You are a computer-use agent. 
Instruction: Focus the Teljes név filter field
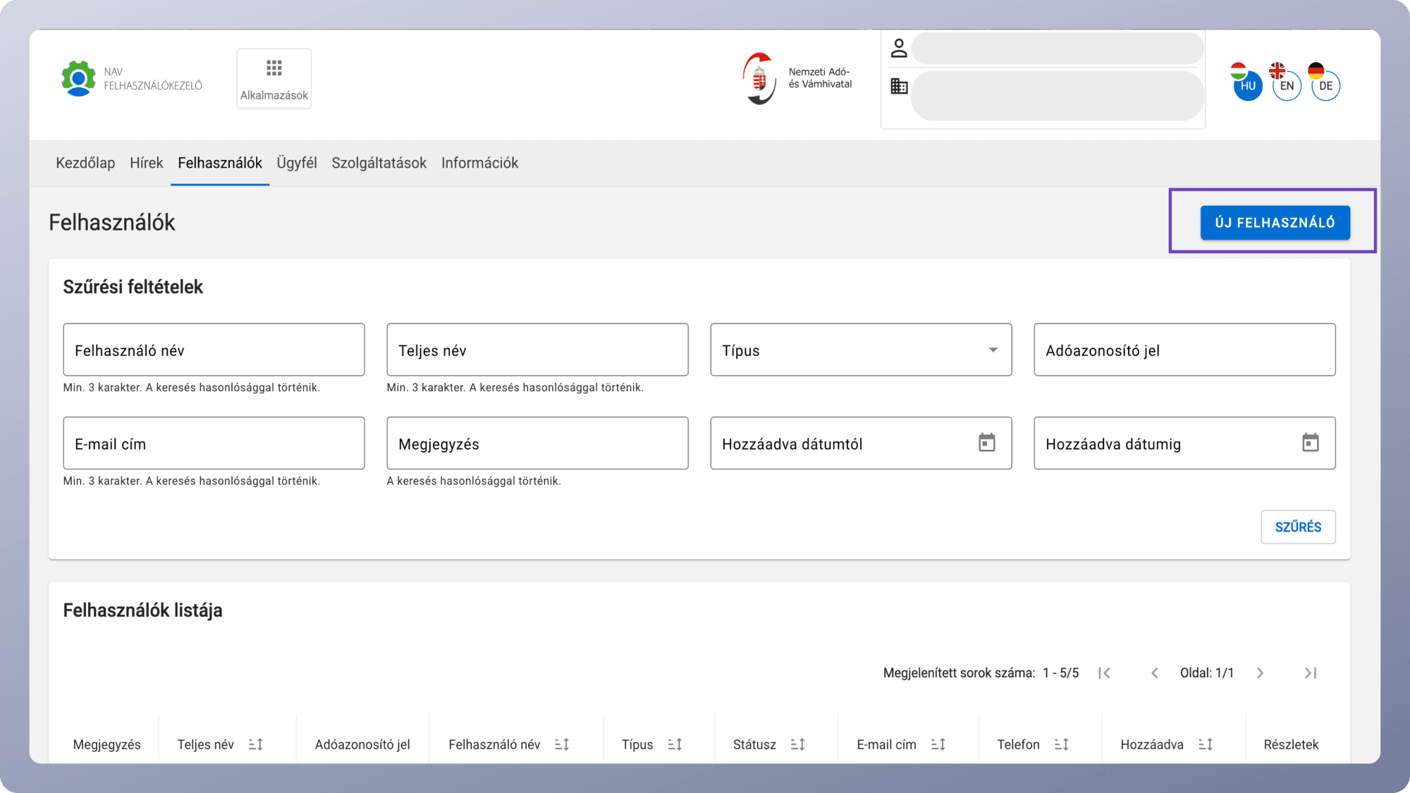[x=537, y=350]
